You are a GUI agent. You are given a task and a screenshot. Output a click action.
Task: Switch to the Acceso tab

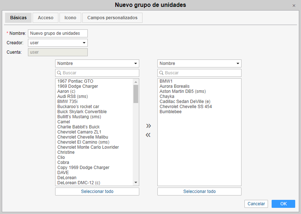(46, 18)
